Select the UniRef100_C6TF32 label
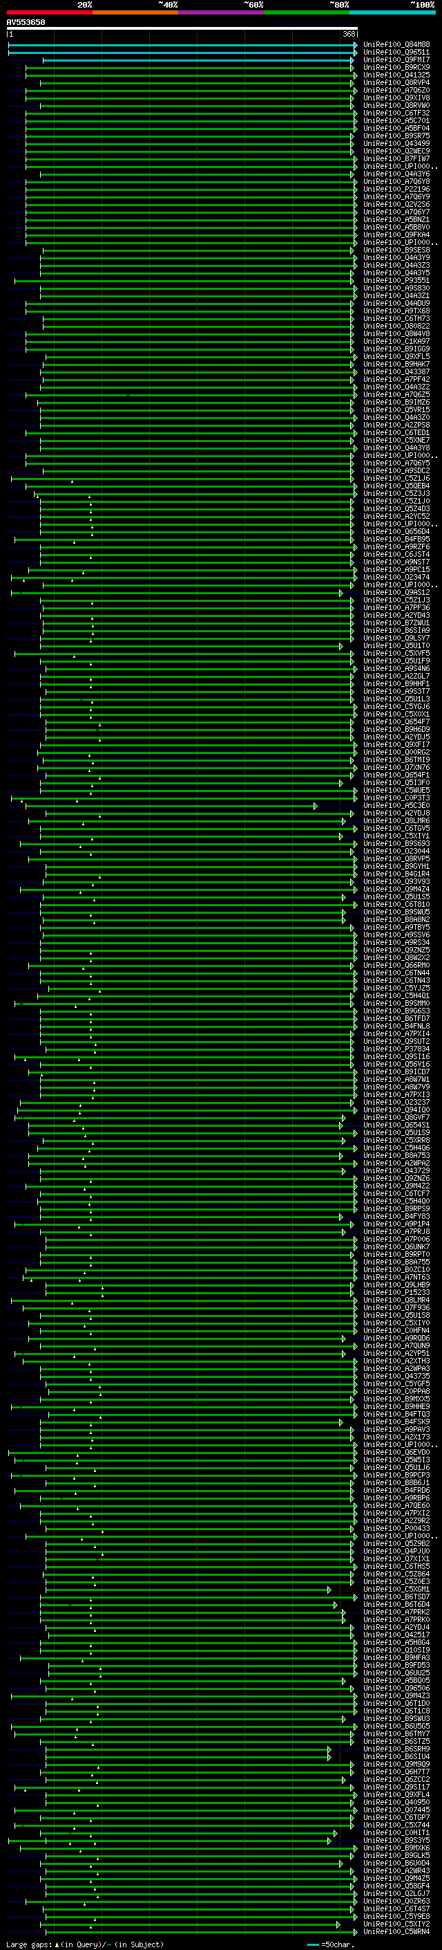The image size is (442, 1950). 396,113
